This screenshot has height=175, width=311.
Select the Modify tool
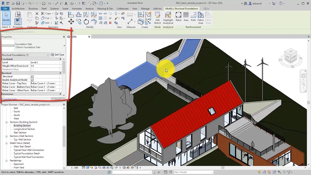(6, 17)
